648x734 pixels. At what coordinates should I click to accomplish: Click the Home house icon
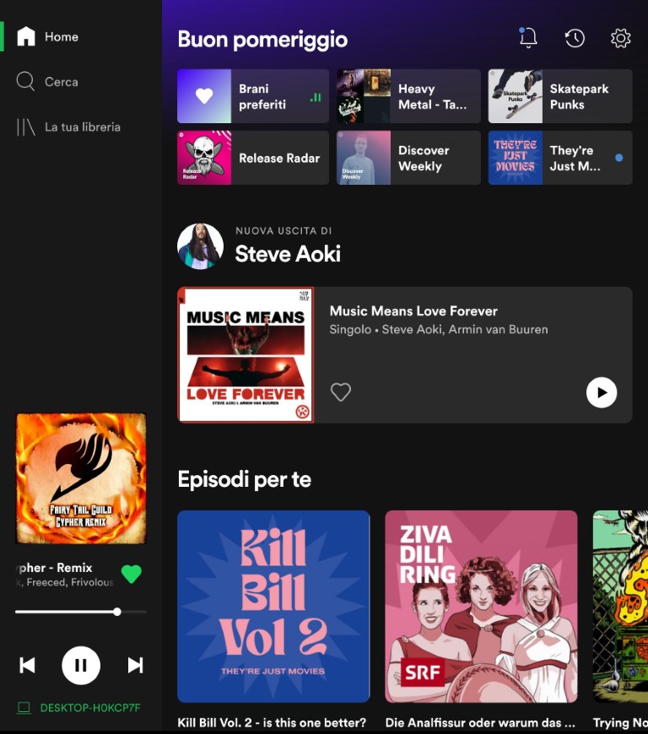pos(26,36)
